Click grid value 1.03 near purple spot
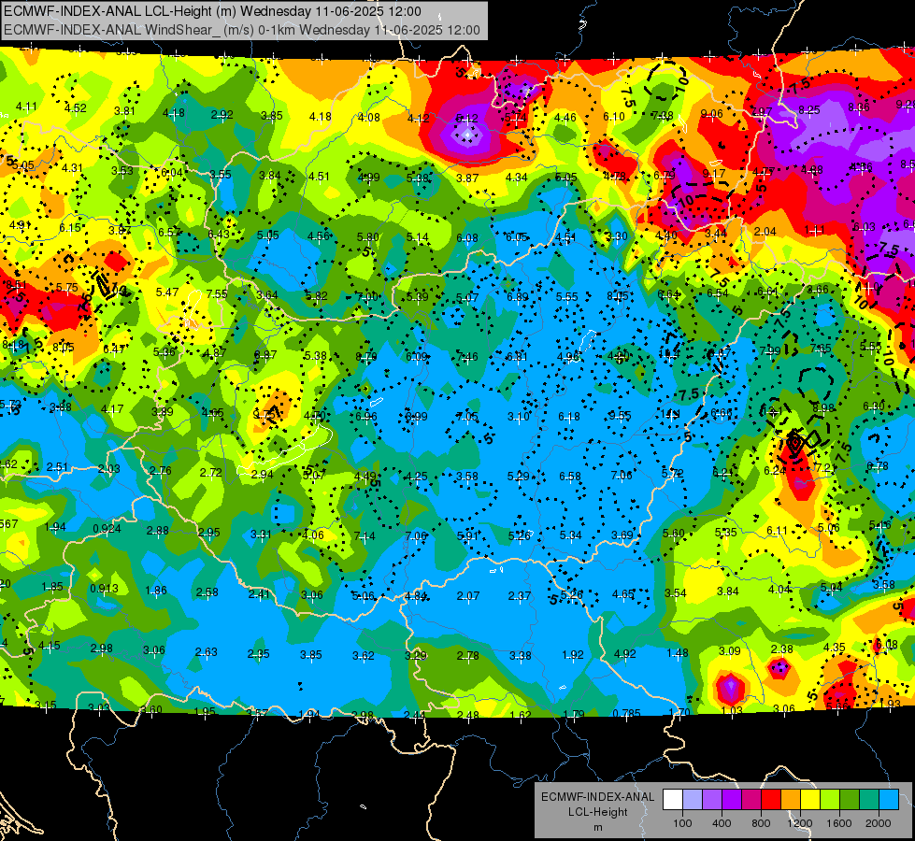 coord(731,710)
